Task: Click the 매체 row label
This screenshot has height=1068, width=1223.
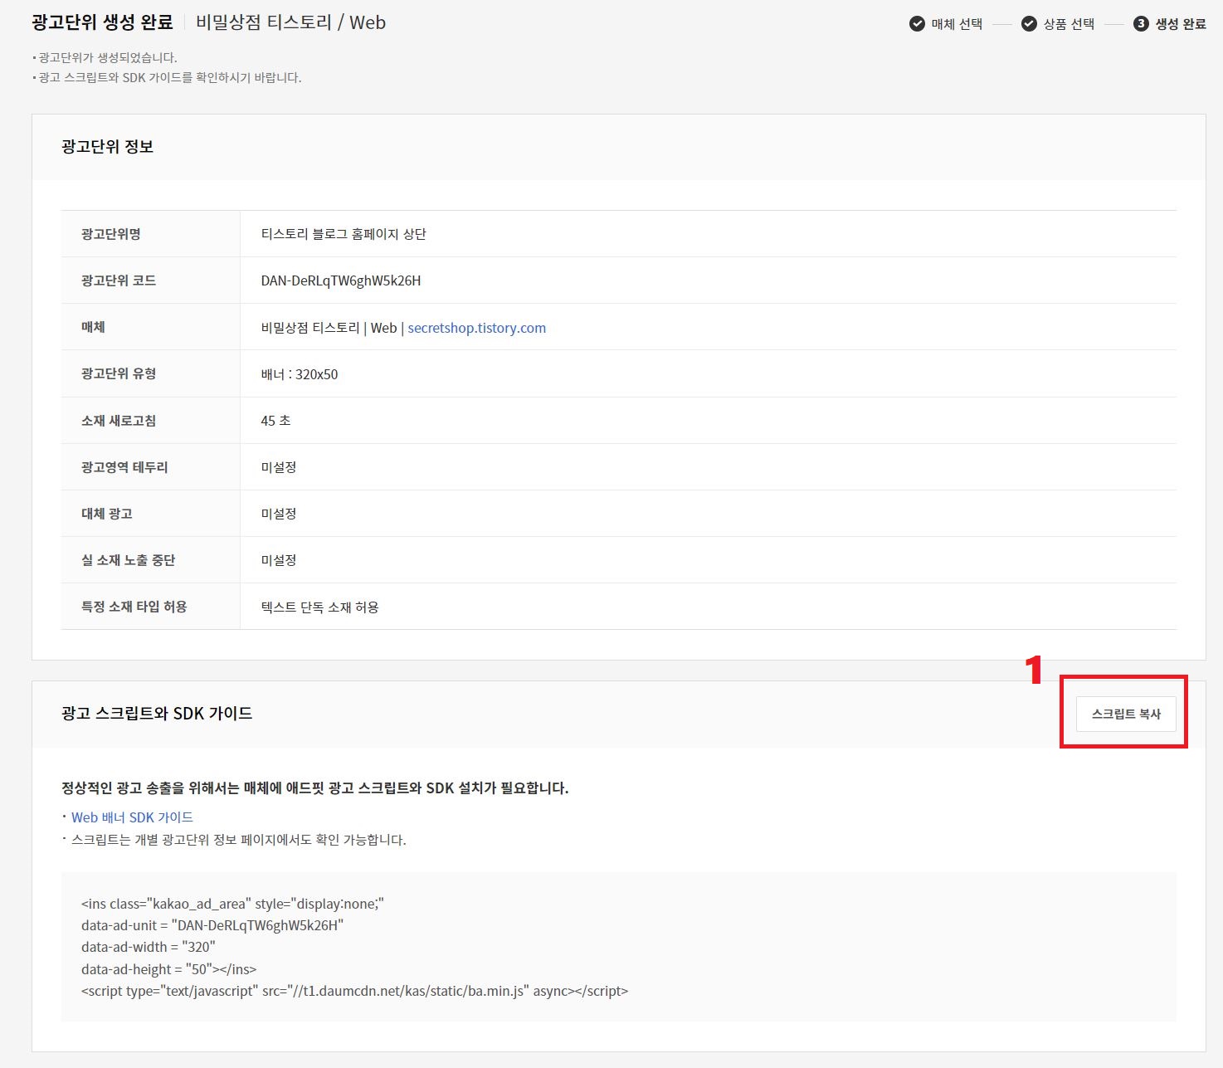Action: pos(93,327)
